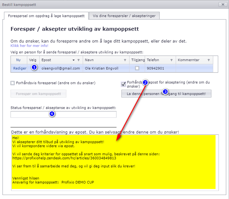Click Tilgjeng column header
Image resolution: width=229 pixels, height=199 pixels.
pyautogui.click(x=137, y=60)
